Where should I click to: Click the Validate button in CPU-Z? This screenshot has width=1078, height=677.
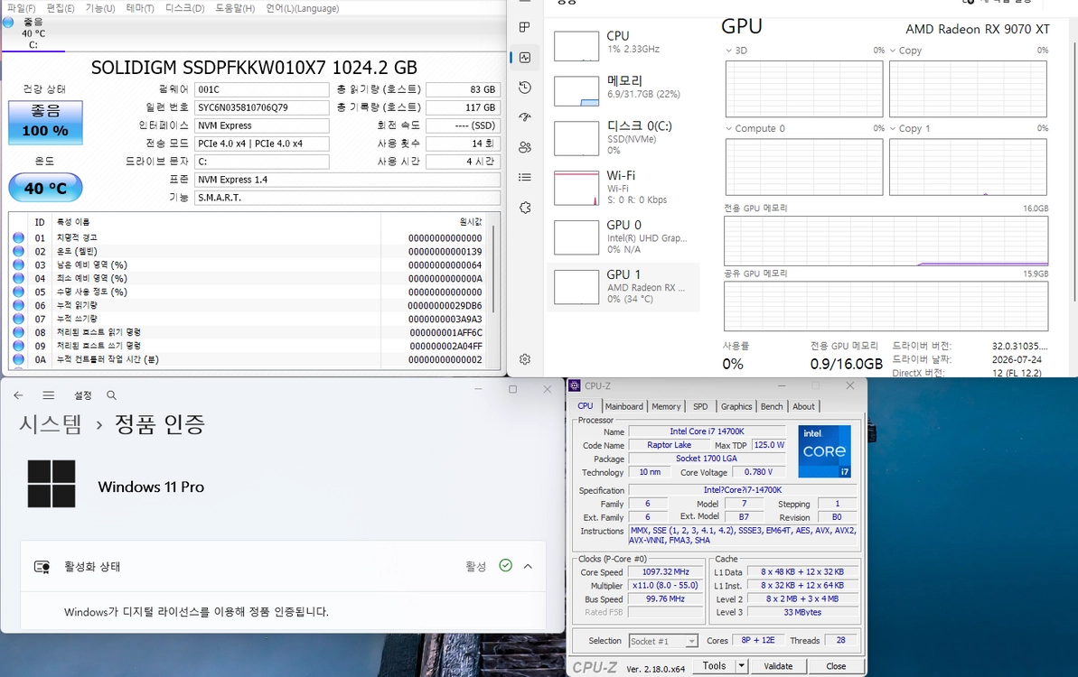(x=778, y=666)
